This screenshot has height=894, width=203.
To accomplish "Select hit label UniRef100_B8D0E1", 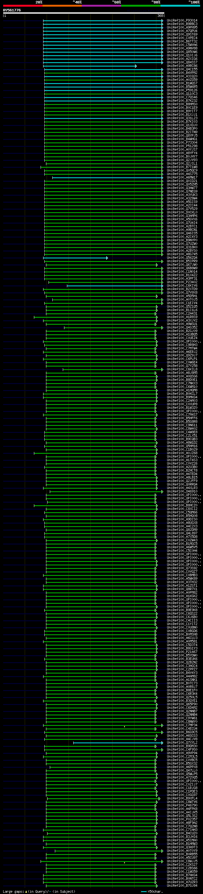I will [182, 380].
